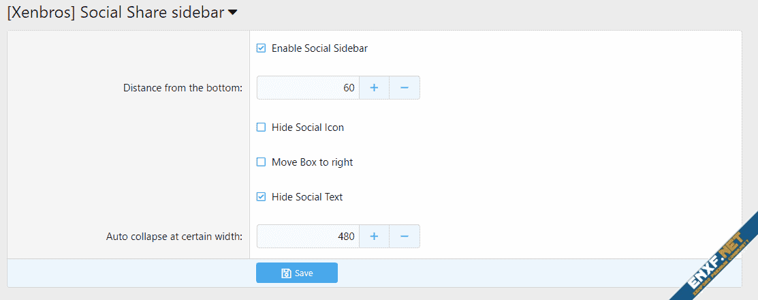Click the Enable Social Sidebar label text
The image size is (758, 300).
(319, 48)
